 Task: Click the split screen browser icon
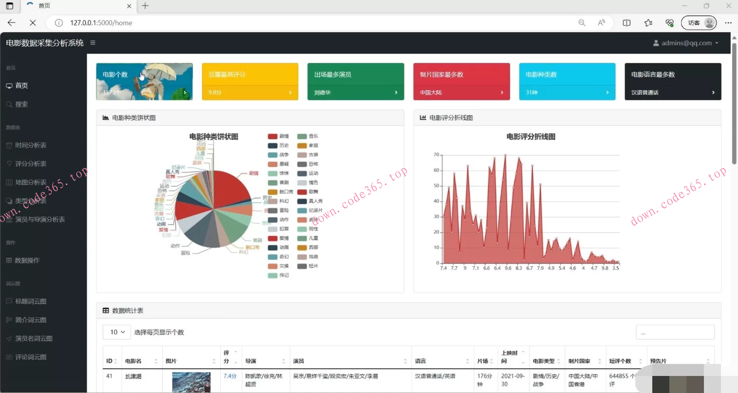point(626,23)
